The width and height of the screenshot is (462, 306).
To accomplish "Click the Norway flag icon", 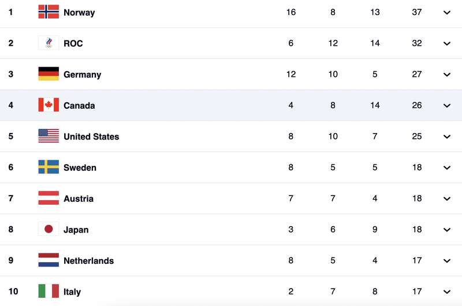I will click(49, 12).
